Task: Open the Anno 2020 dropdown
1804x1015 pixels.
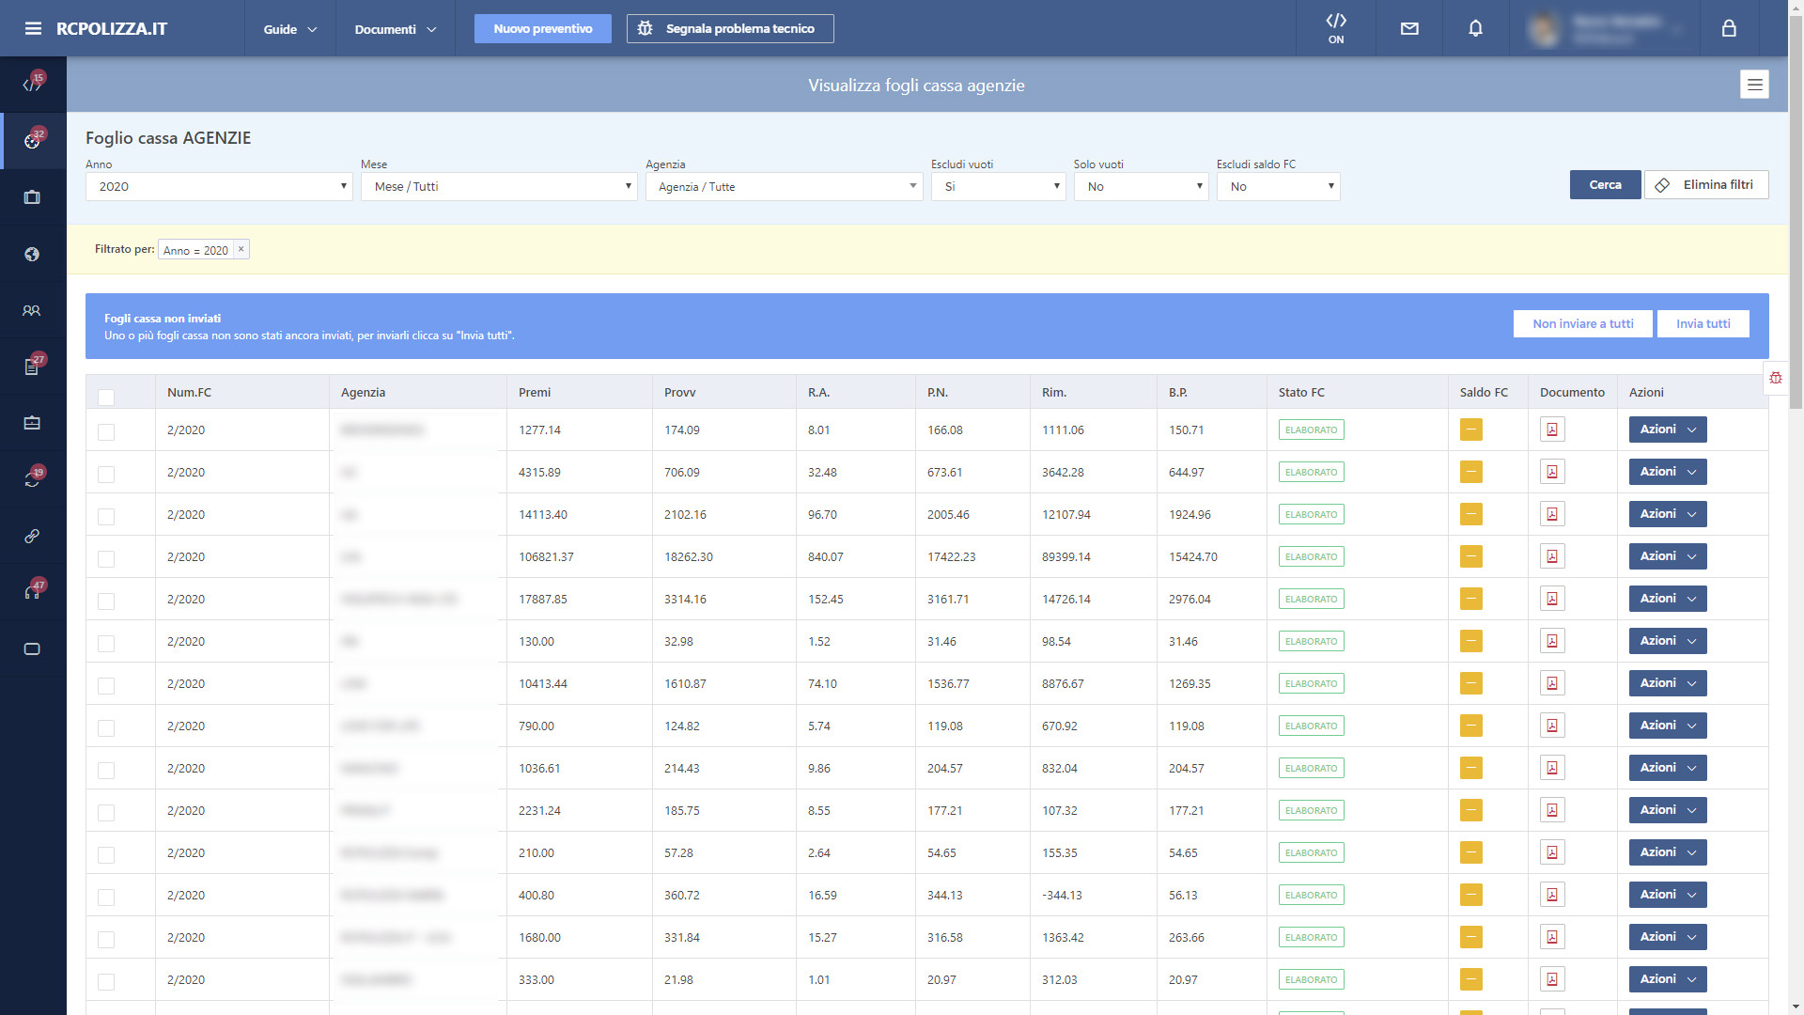Action: pos(219,186)
